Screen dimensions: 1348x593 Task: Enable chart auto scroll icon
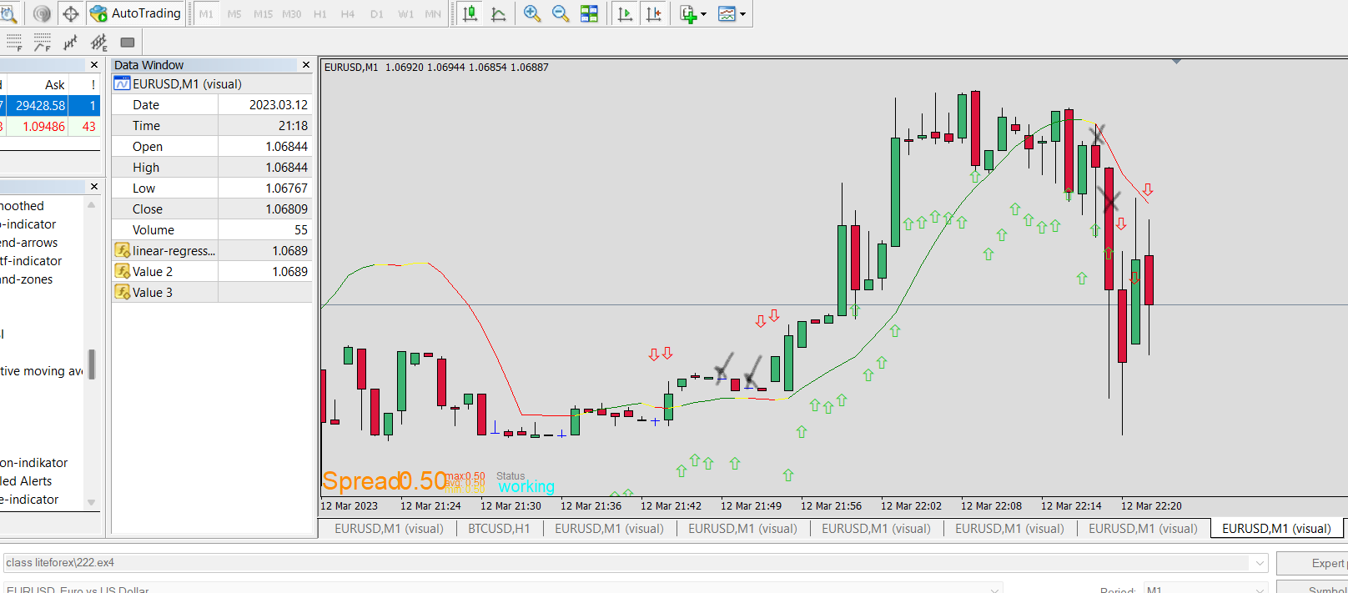pos(625,13)
